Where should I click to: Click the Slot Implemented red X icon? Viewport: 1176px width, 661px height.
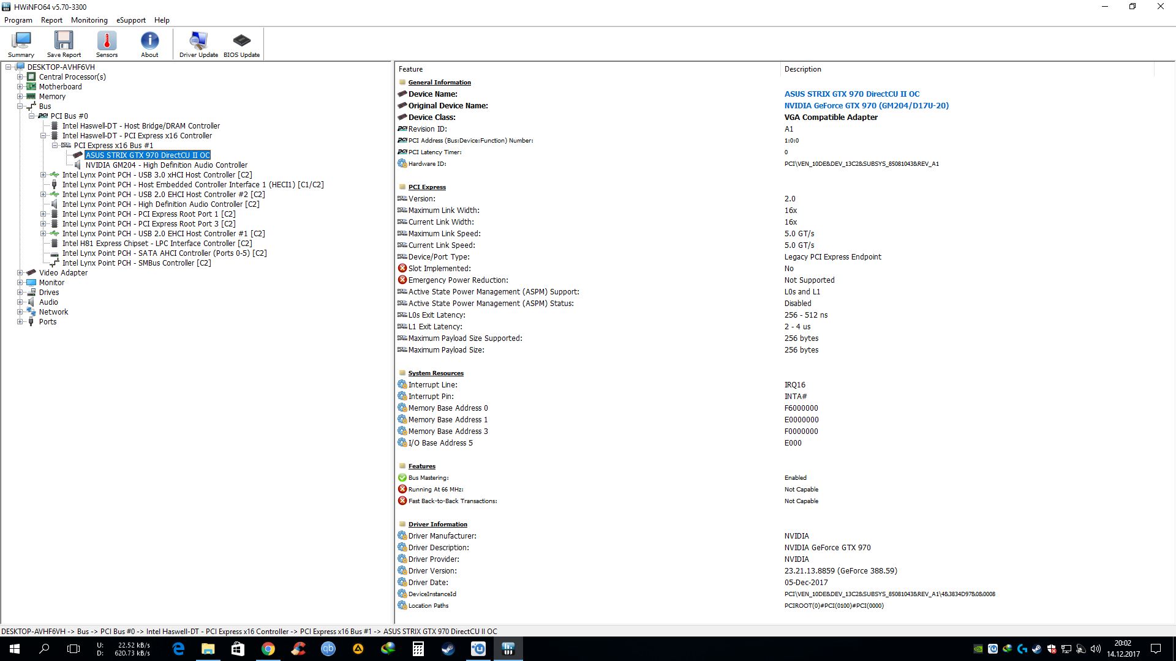coord(402,268)
